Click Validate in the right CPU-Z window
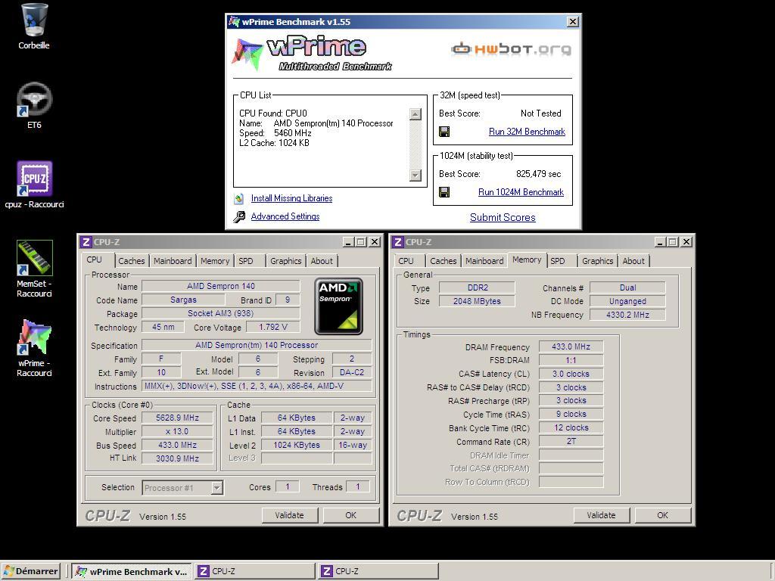This screenshot has height=581, width=775. (x=602, y=515)
